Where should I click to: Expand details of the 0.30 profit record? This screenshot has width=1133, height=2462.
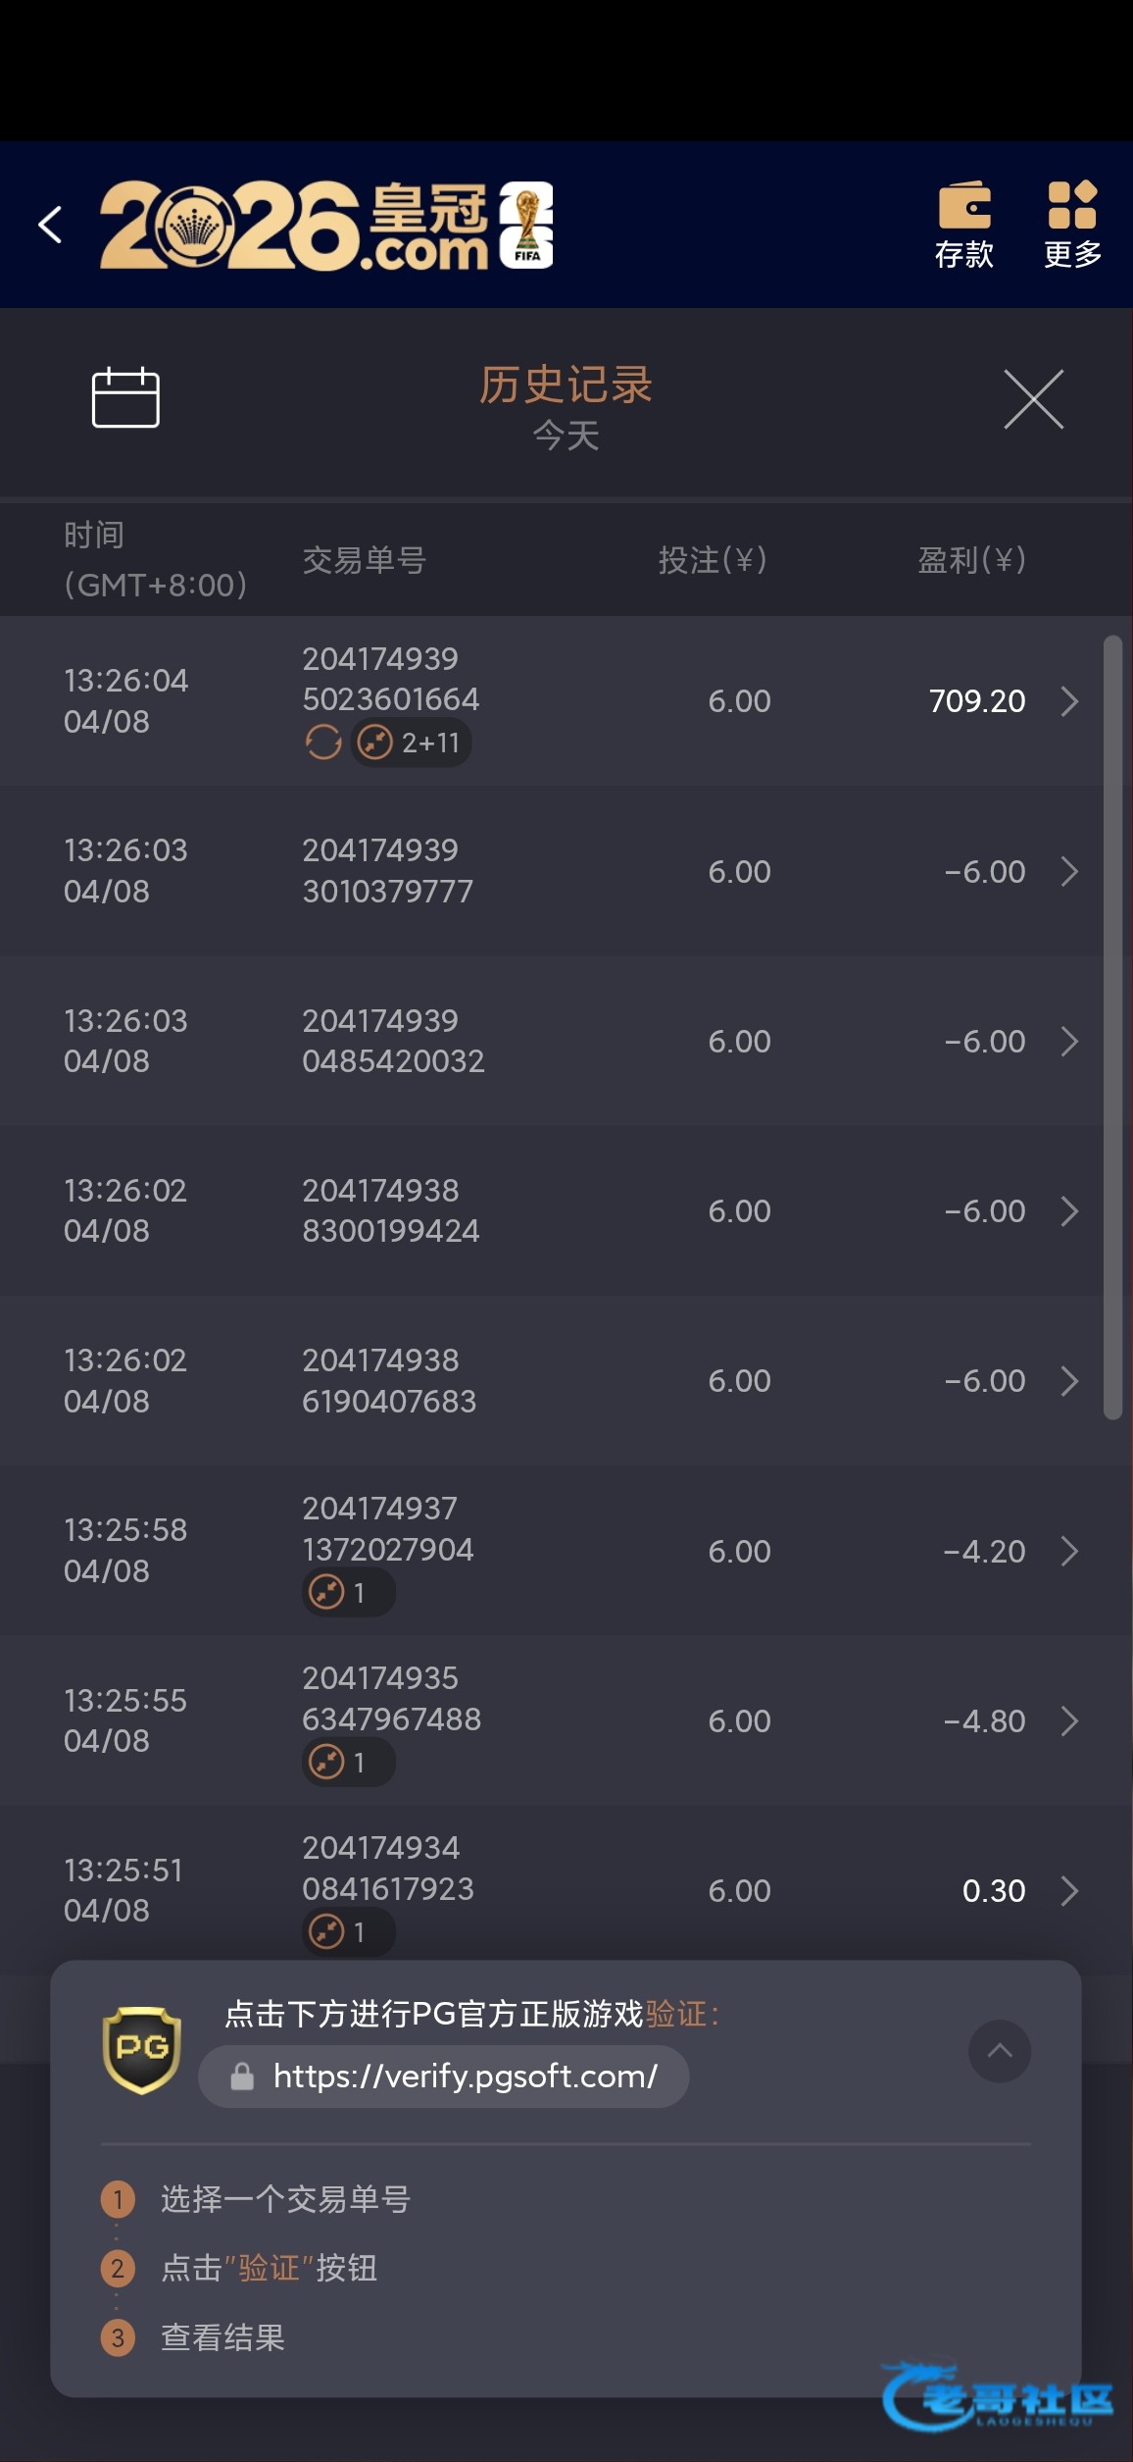coord(1069,1890)
